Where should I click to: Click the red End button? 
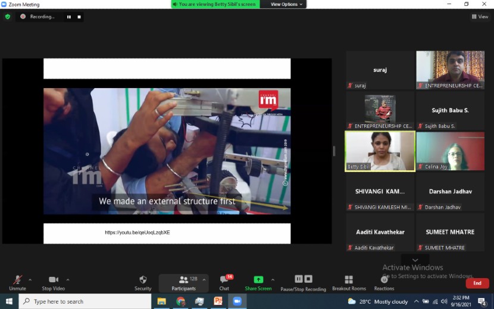[x=477, y=283]
